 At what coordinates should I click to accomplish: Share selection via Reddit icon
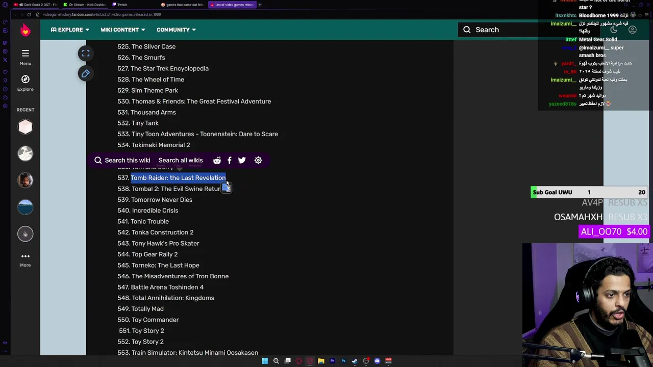pos(217,160)
